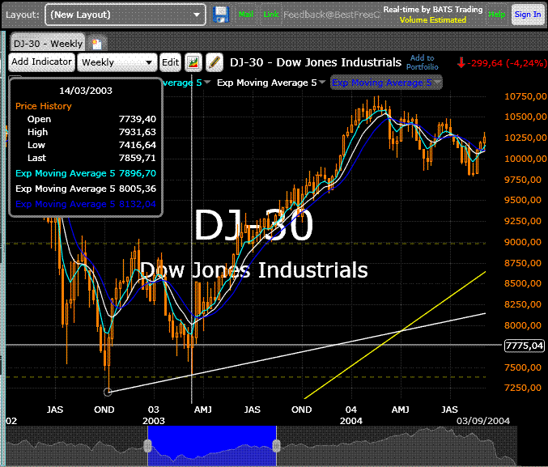This screenshot has width=548, height=467.
Task: Click the overview area right of the selection
Action: click(397, 446)
